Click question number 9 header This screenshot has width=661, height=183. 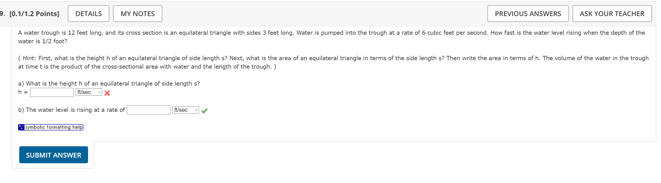pyautogui.click(x=3, y=13)
